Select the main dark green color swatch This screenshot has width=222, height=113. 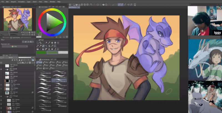(x=41, y=52)
